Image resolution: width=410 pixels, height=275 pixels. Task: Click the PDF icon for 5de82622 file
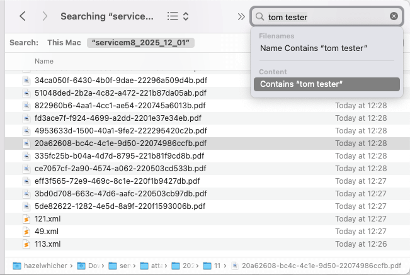[26, 206]
